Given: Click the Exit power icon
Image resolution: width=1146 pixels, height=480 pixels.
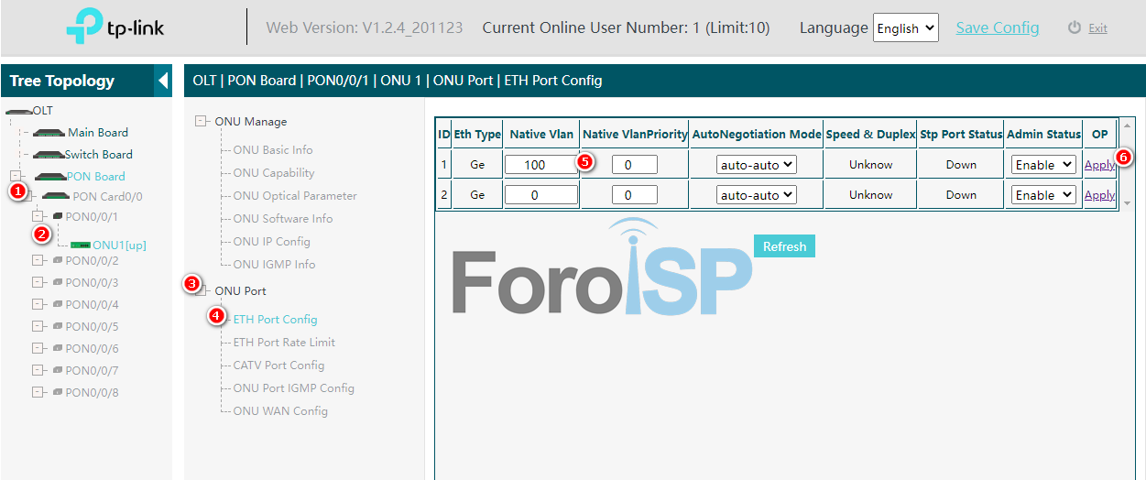Looking at the screenshot, I should 1075,27.
